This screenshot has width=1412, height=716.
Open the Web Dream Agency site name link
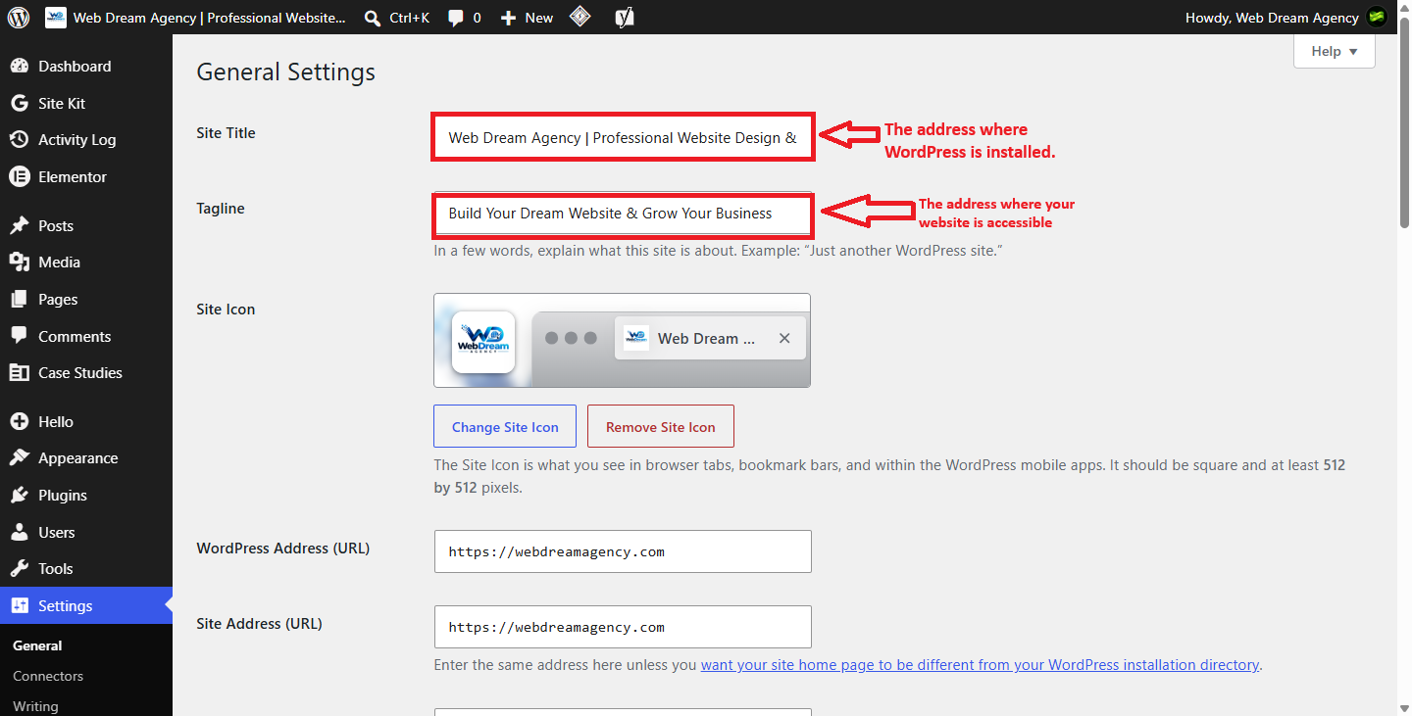click(195, 18)
